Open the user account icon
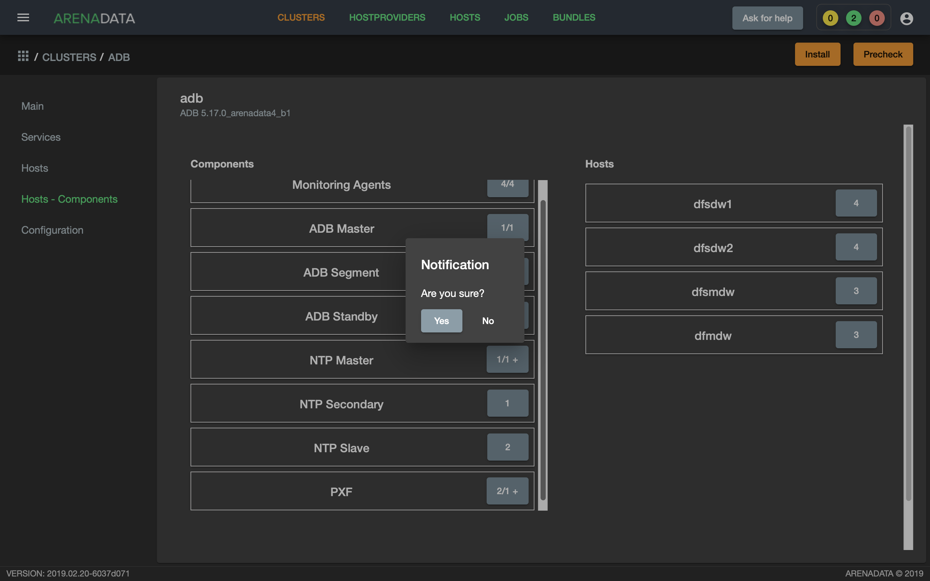 (906, 18)
